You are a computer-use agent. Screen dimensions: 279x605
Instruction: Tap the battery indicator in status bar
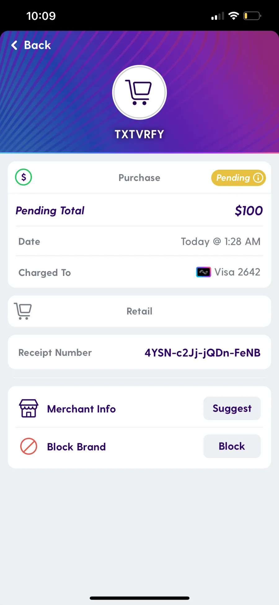coord(252,16)
